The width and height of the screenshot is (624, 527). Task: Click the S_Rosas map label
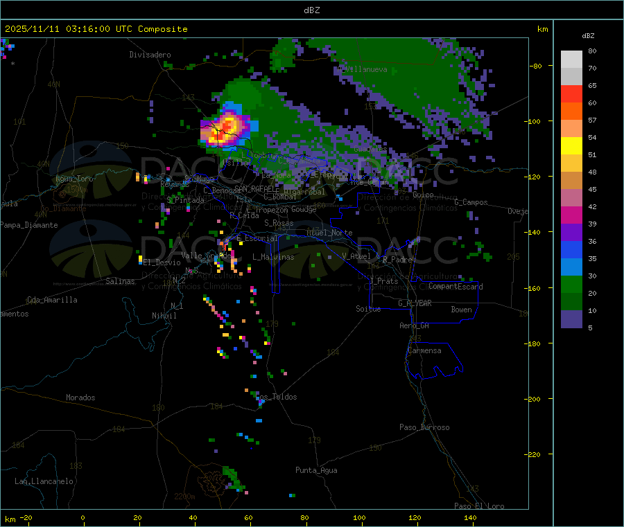pyautogui.click(x=279, y=223)
